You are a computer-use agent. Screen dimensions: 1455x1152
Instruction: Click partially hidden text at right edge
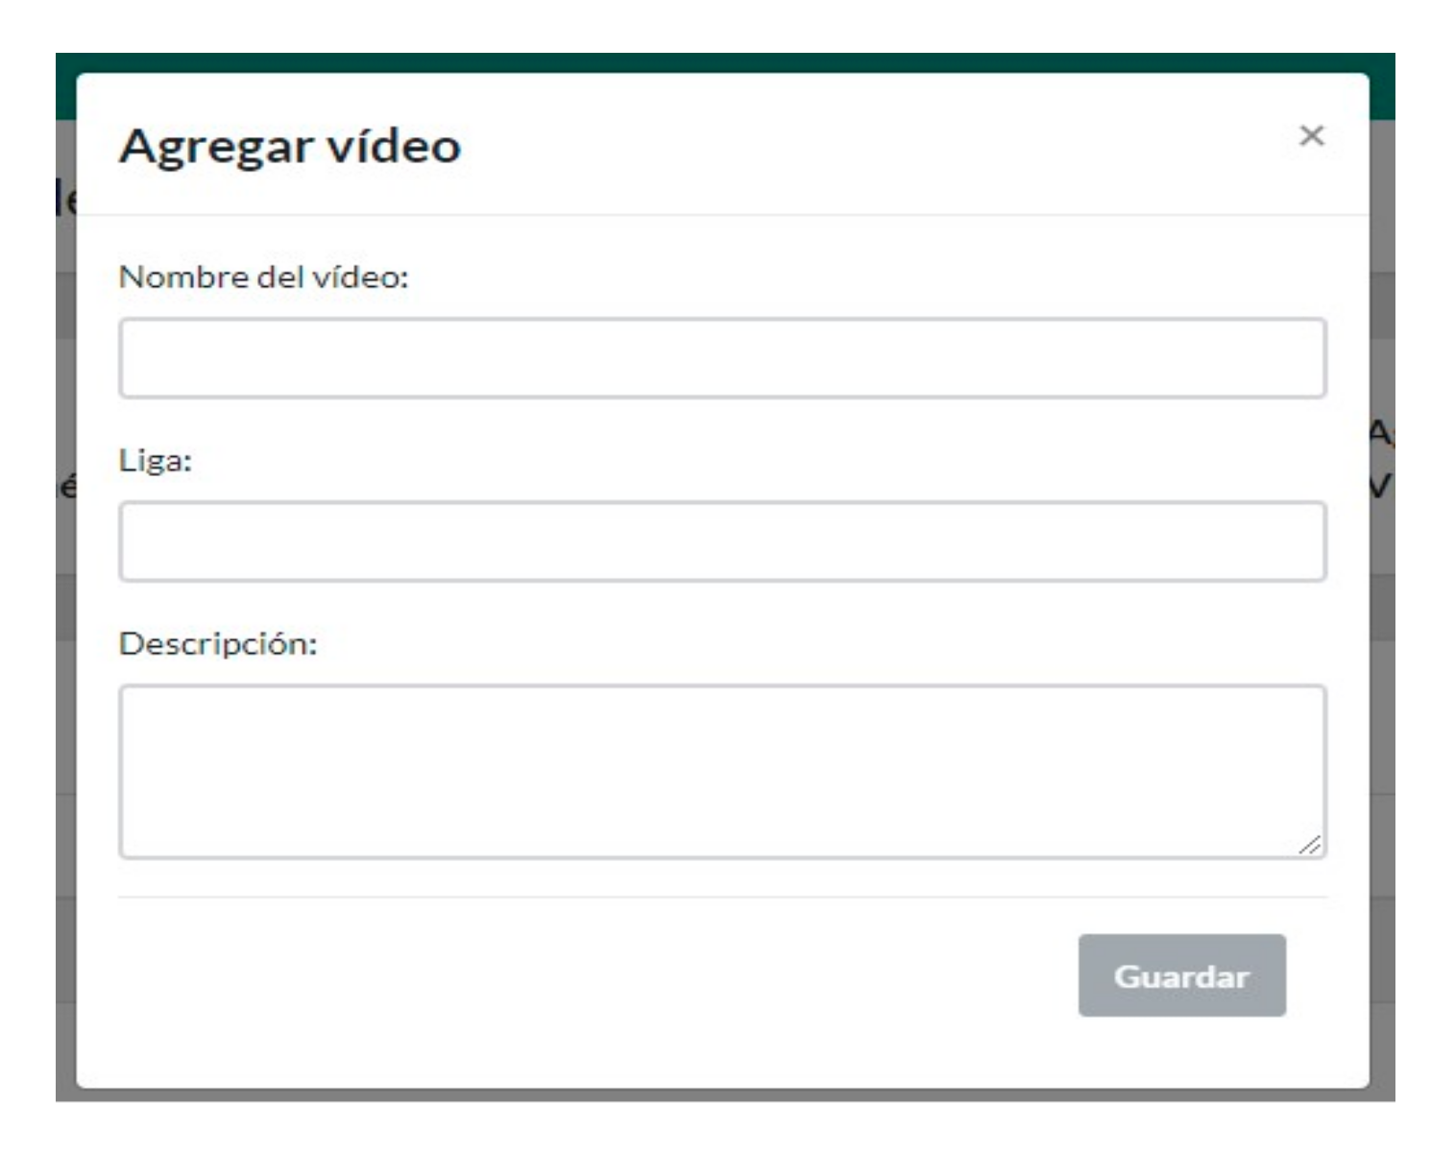pos(1381,461)
